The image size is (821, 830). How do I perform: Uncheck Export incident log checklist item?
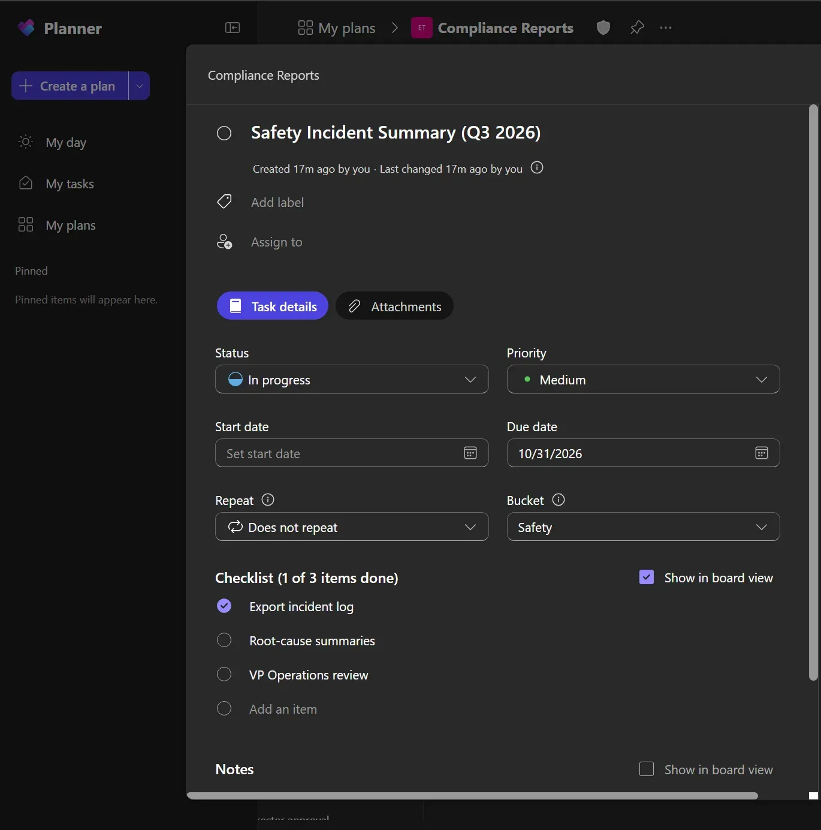(224, 606)
